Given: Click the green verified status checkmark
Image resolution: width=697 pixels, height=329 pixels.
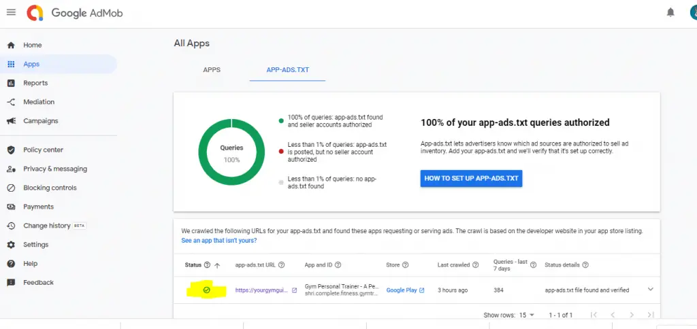Looking at the screenshot, I should point(206,290).
